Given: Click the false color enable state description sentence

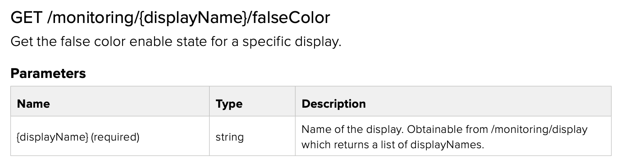Looking at the screenshot, I should tap(176, 42).
